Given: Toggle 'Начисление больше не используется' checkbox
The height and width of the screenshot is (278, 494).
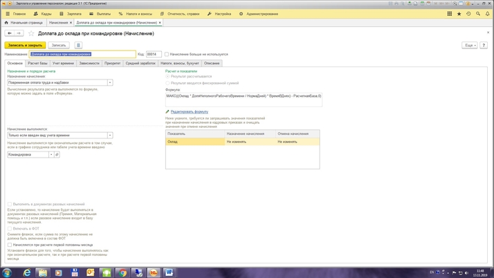Looking at the screenshot, I should point(167,54).
